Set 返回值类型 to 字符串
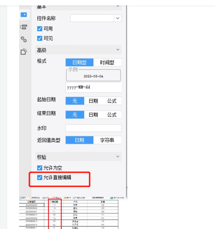Image resolution: width=215 pixels, height=229 pixels. (x=107, y=140)
